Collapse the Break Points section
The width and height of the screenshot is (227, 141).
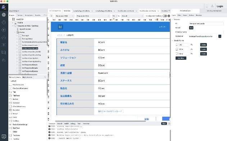[x=173, y=40]
